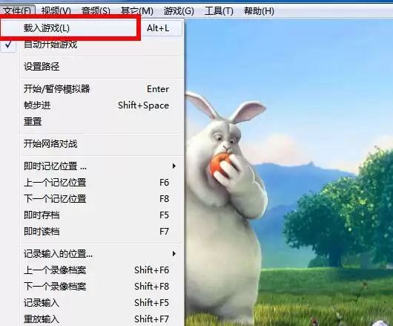
Task: Toggle the 自动开始游戏 checkmark option
Action: tap(91, 45)
